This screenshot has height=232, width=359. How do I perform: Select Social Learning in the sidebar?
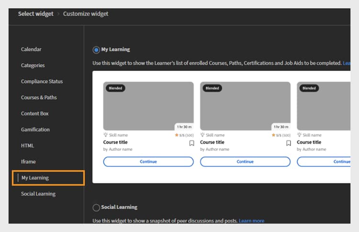pyautogui.click(x=38, y=194)
